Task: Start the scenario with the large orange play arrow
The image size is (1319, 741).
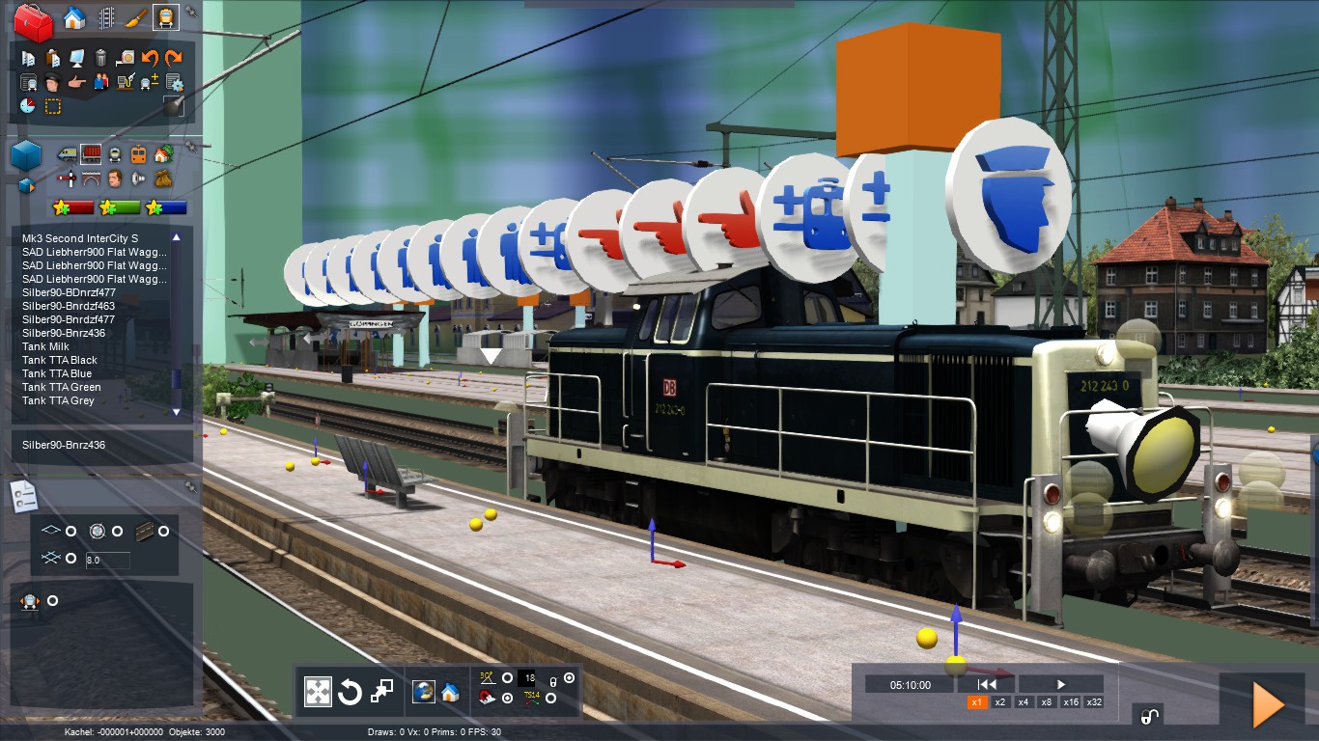Action: pyautogui.click(x=1268, y=704)
